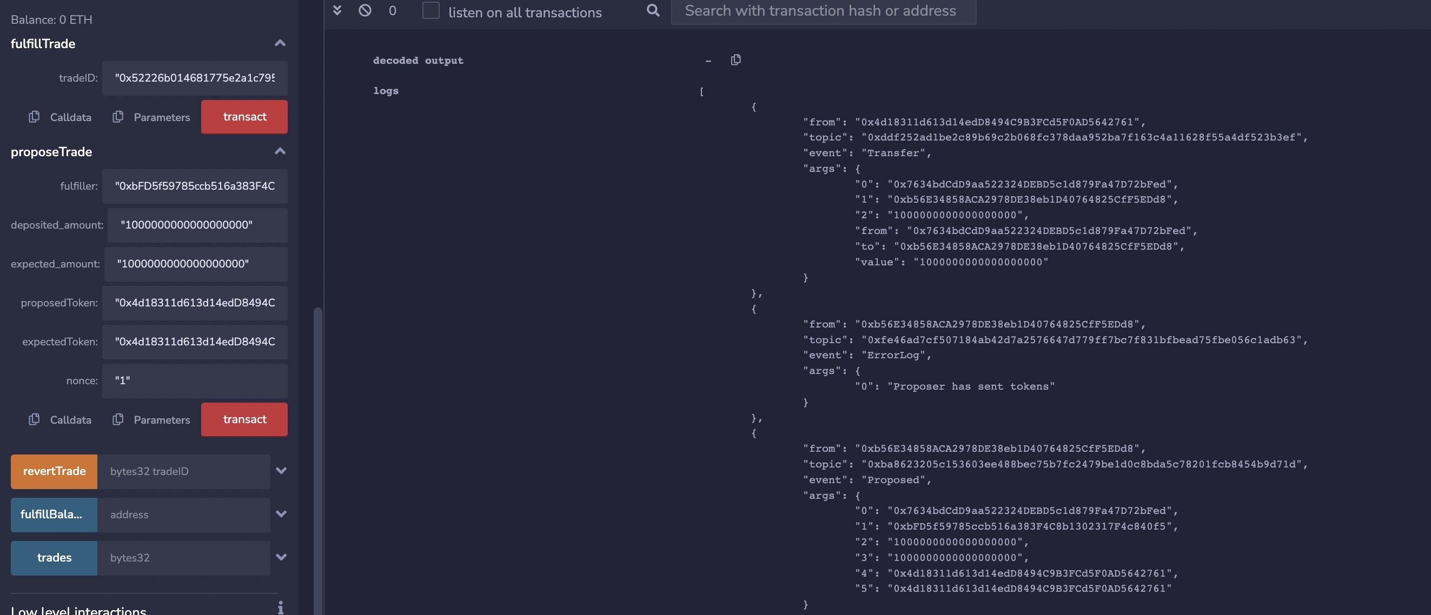Click Transfer "to" address 0xb56E3485...
Image resolution: width=1431 pixels, height=615 pixels.
click(x=1036, y=246)
